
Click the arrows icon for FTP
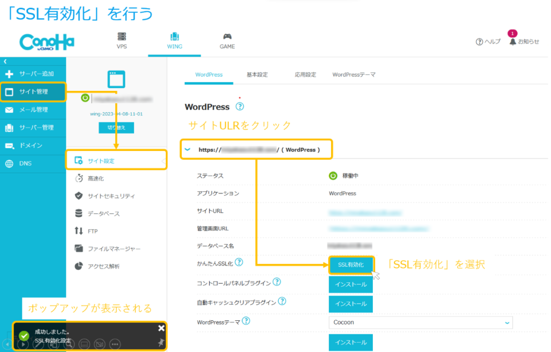[79, 231]
